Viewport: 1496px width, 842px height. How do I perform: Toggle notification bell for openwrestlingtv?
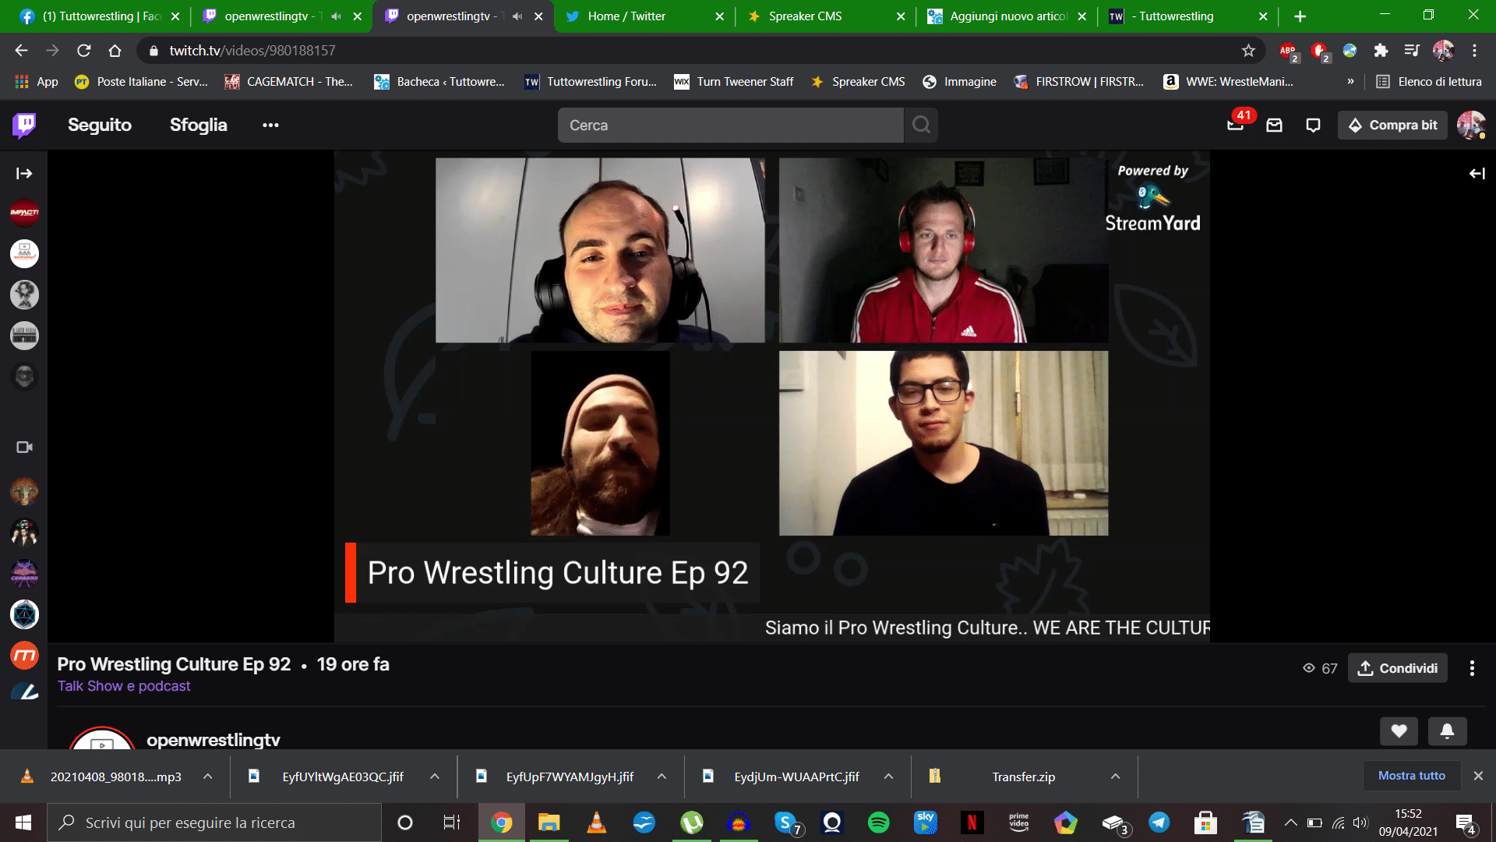(x=1447, y=731)
